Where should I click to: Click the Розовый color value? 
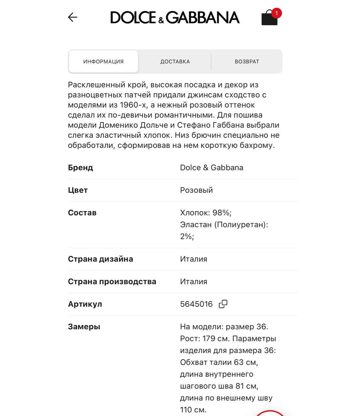pos(196,190)
